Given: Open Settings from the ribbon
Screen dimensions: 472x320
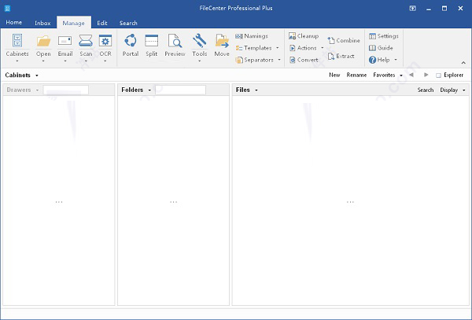Looking at the screenshot, I should (383, 36).
